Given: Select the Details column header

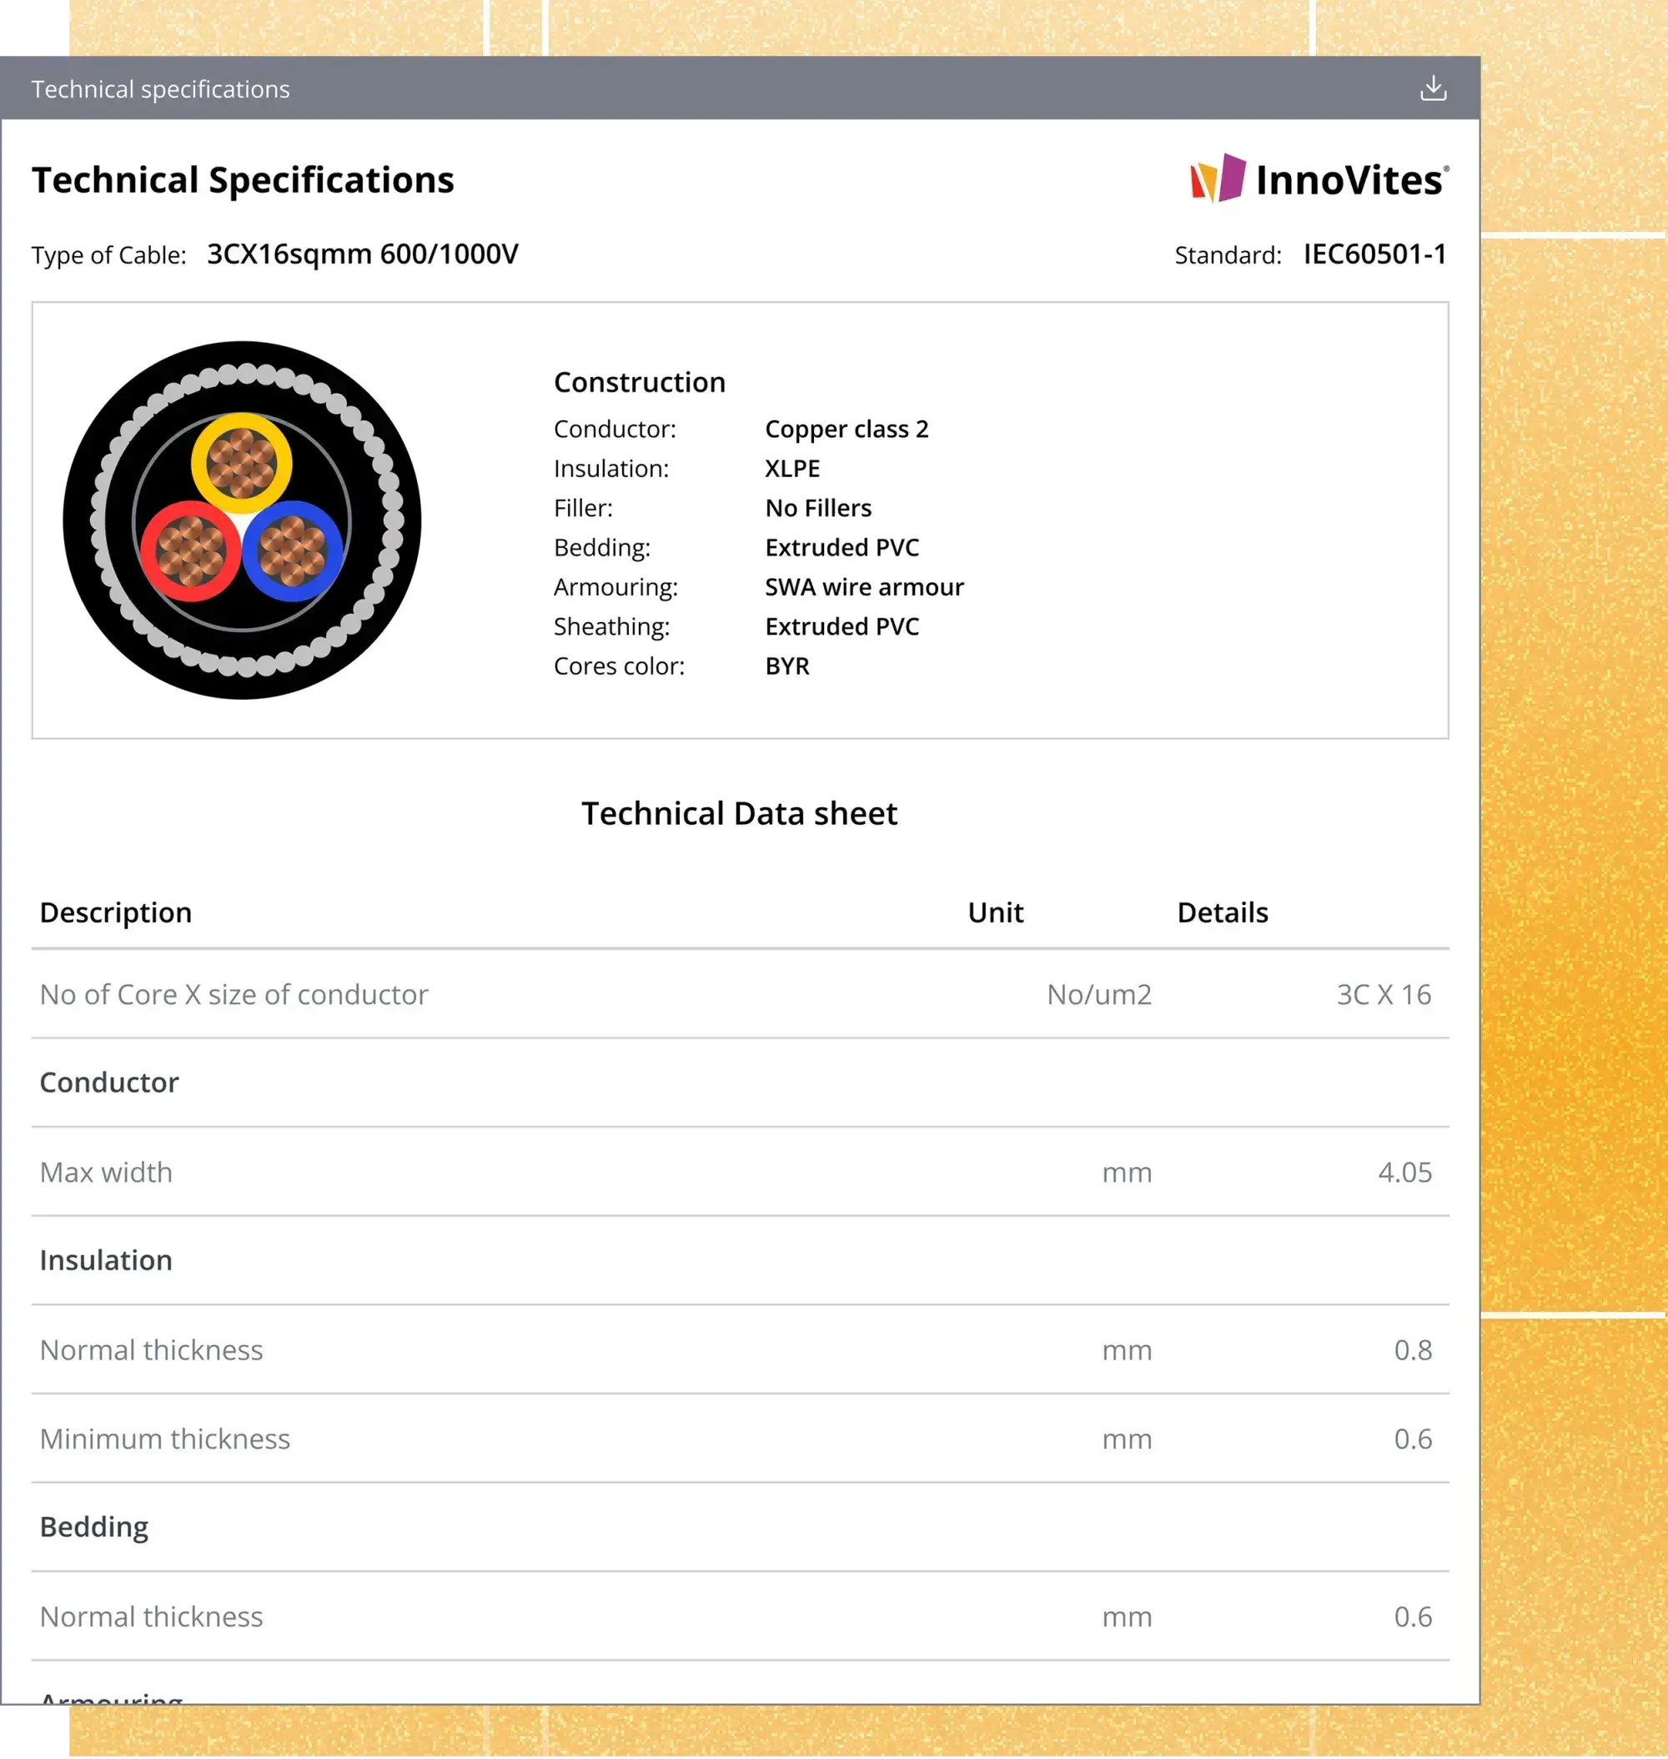Looking at the screenshot, I should (x=1222, y=912).
